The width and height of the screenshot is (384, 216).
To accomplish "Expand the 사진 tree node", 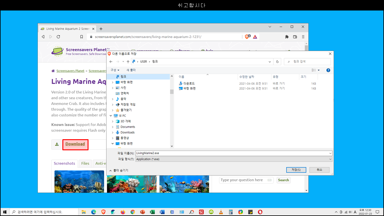I will tap(113, 88).
